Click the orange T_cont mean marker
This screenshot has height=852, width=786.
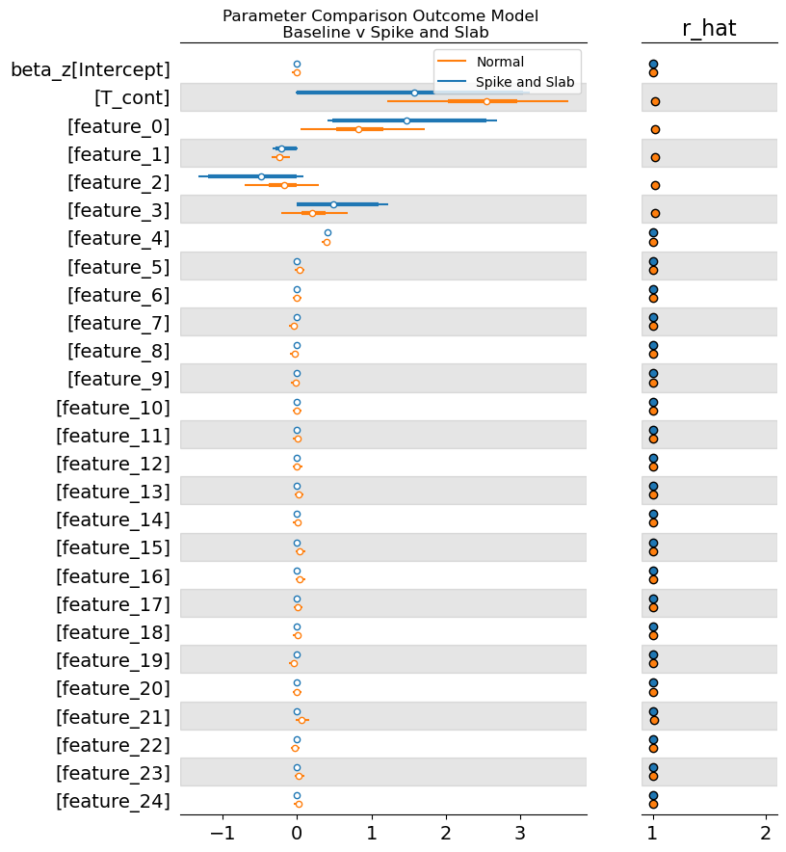coord(486,101)
